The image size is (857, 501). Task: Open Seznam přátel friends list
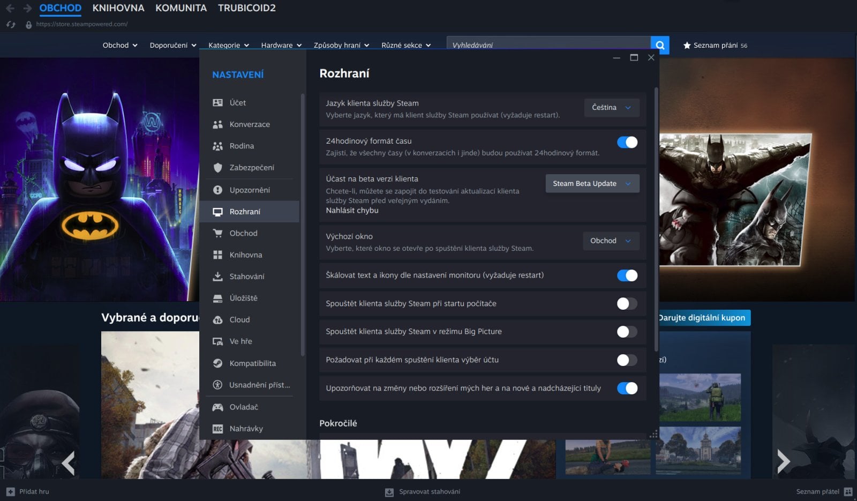point(824,492)
